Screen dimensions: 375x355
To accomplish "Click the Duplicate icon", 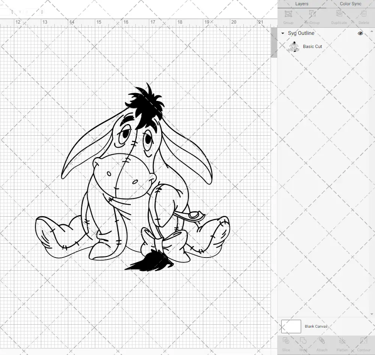I will click(339, 14).
